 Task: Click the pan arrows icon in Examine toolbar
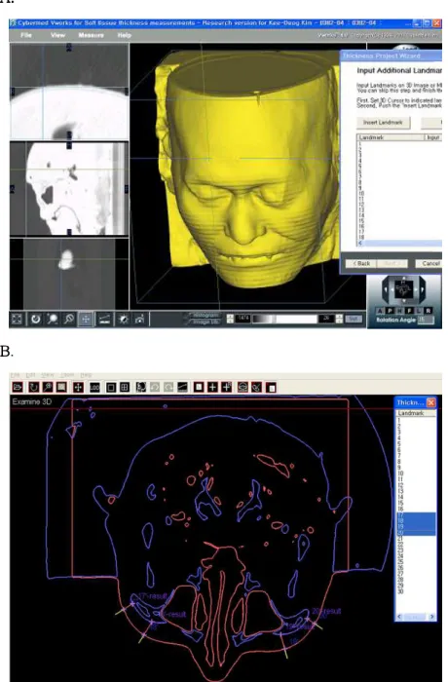[x=78, y=387]
